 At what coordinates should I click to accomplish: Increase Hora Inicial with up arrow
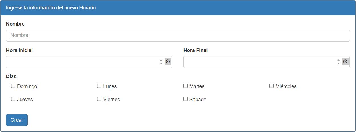[161, 60]
